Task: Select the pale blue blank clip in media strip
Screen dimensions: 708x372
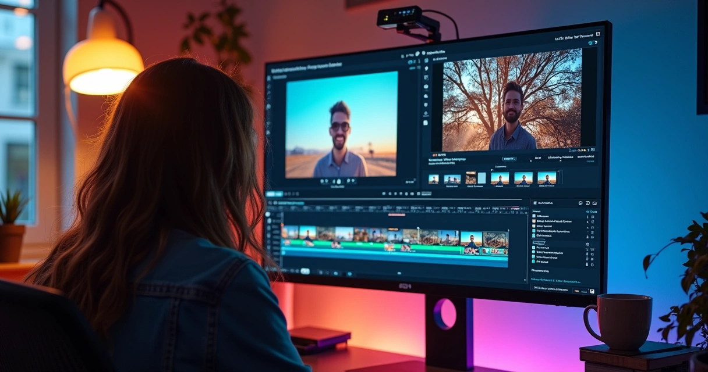Action: (x=482, y=178)
